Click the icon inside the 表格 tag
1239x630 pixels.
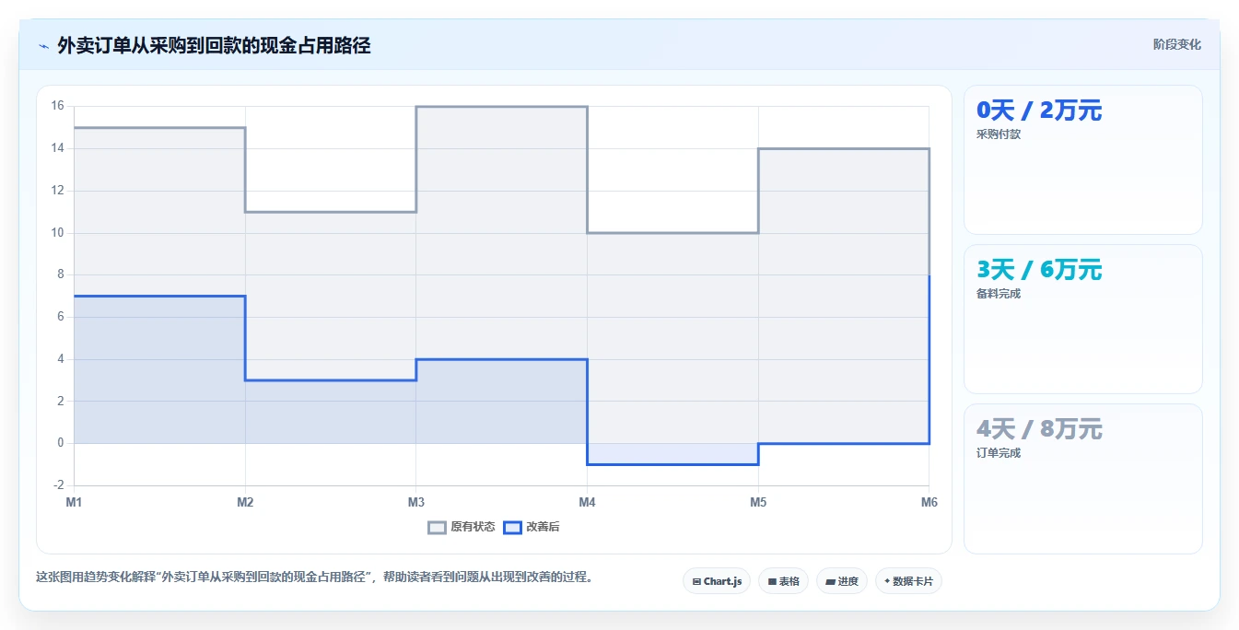point(772,582)
